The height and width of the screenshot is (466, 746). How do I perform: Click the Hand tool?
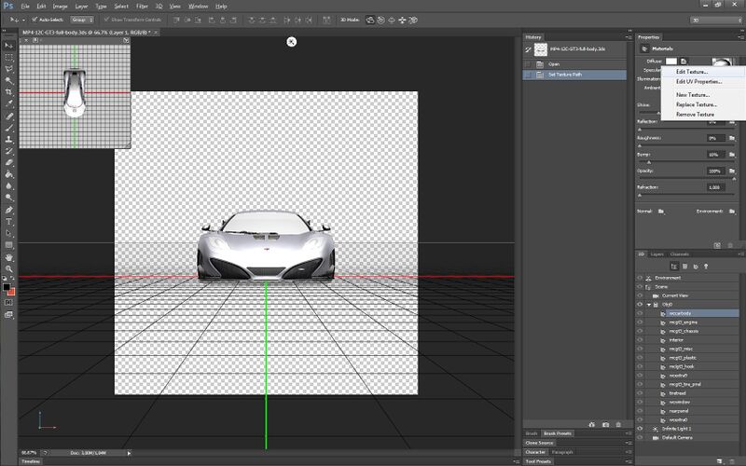click(8, 255)
